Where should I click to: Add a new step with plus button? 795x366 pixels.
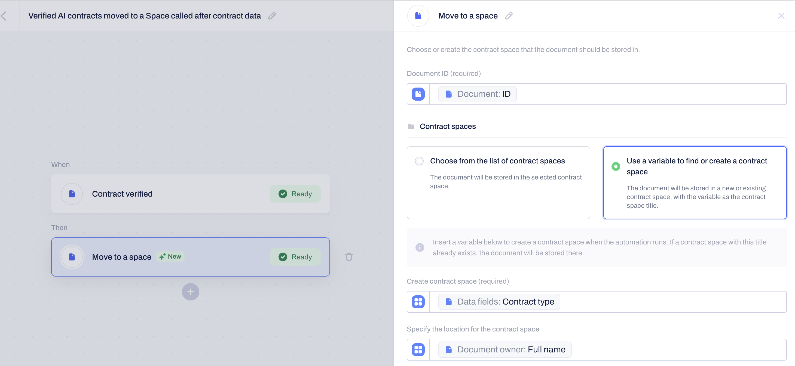[190, 292]
